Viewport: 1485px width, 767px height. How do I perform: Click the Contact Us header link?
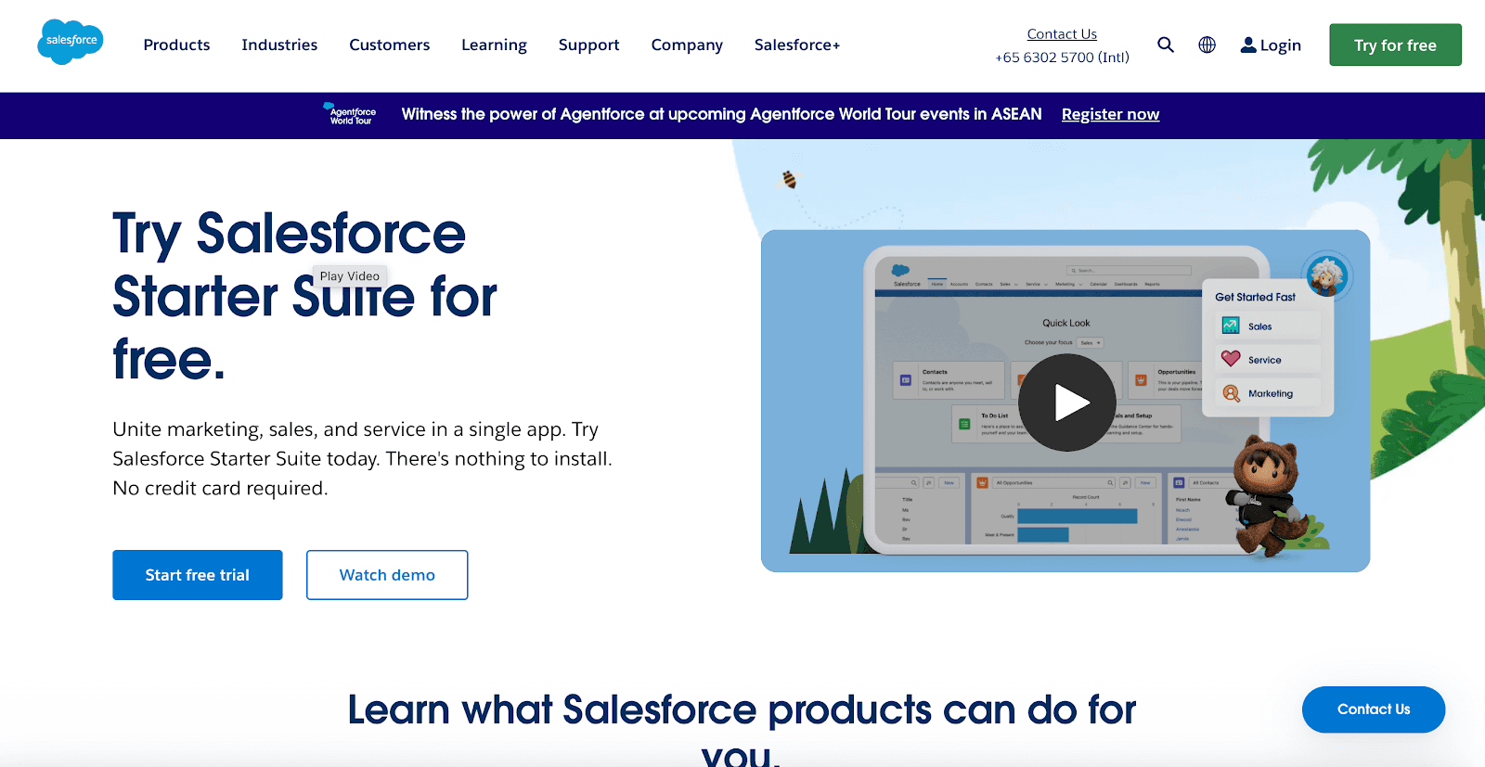pyautogui.click(x=1062, y=33)
